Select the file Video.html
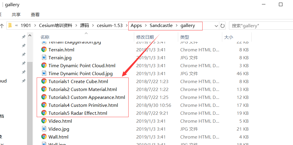This screenshot has height=145, width=293. pyautogui.click(x=60, y=121)
